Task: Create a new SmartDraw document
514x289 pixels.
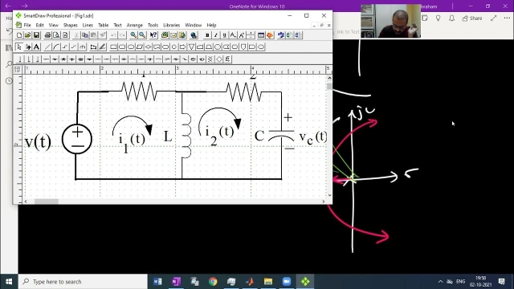Action: point(19,35)
